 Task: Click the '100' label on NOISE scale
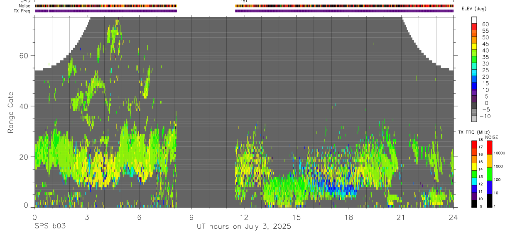click(498, 179)
